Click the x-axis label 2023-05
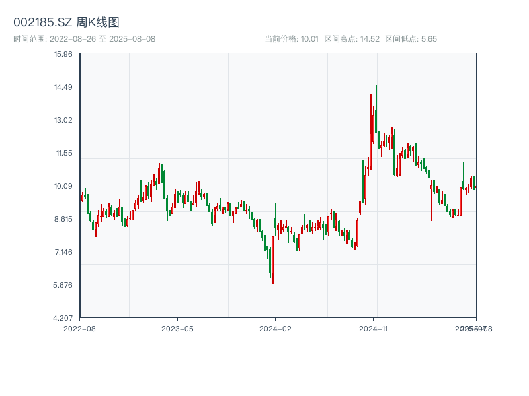529x396 pixels. tap(177, 329)
